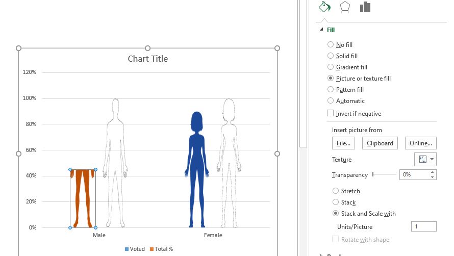This screenshot has height=256, width=454.
Task: Open the Fill & Line paint bucket tab
Action: click(x=324, y=7)
